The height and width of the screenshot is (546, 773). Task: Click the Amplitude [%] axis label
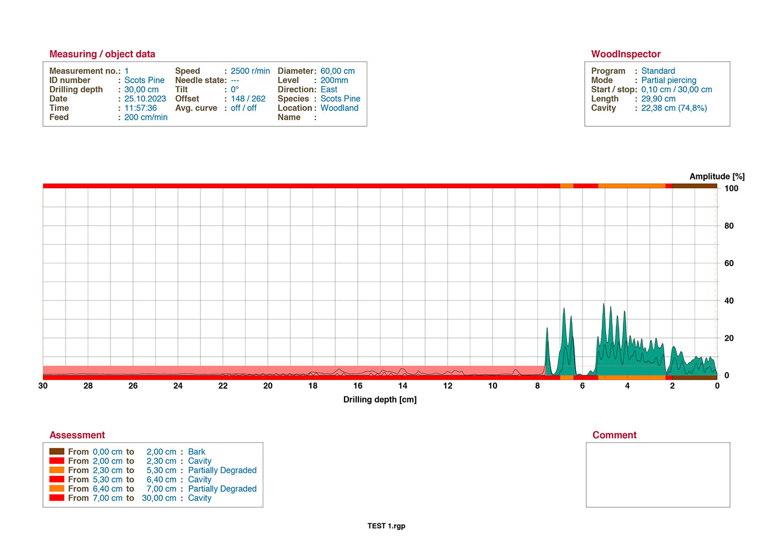[717, 177]
